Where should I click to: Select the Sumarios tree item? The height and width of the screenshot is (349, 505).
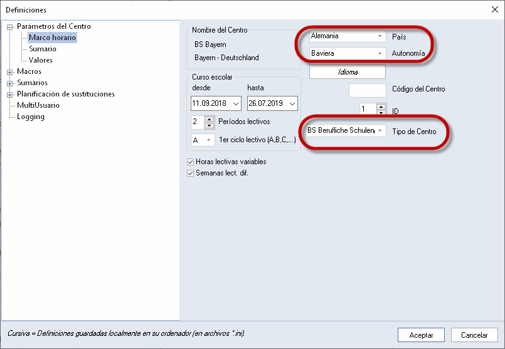tap(32, 83)
